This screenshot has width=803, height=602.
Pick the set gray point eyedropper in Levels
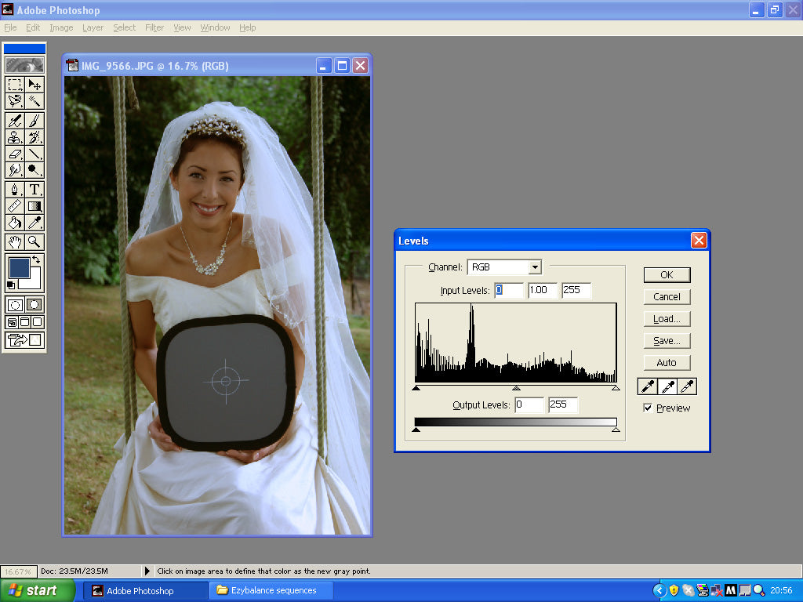(667, 386)
